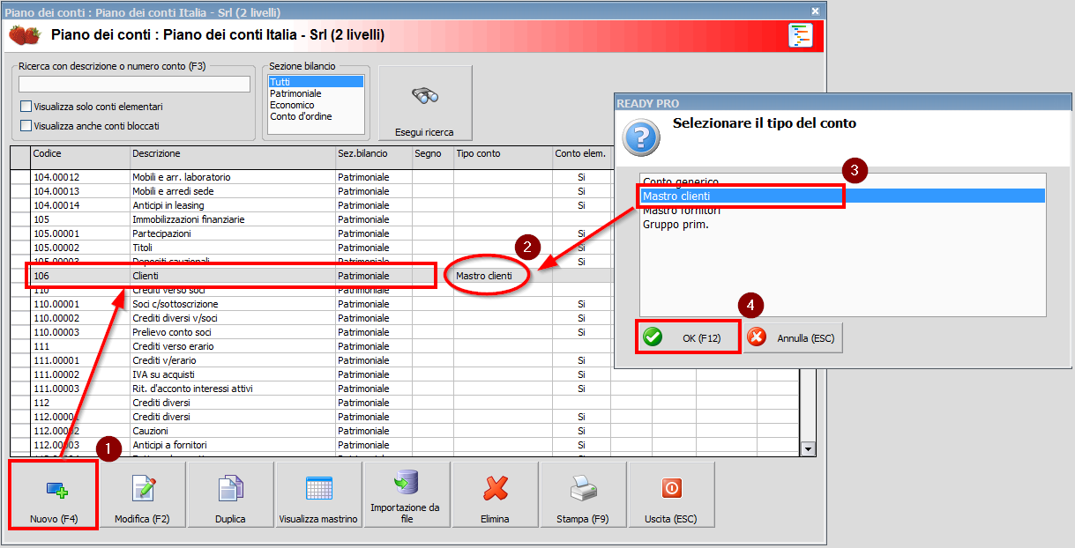This screenshot has height=548, width=1075.
Task: Delete the account with Elimina
Action: click(495, 494)
